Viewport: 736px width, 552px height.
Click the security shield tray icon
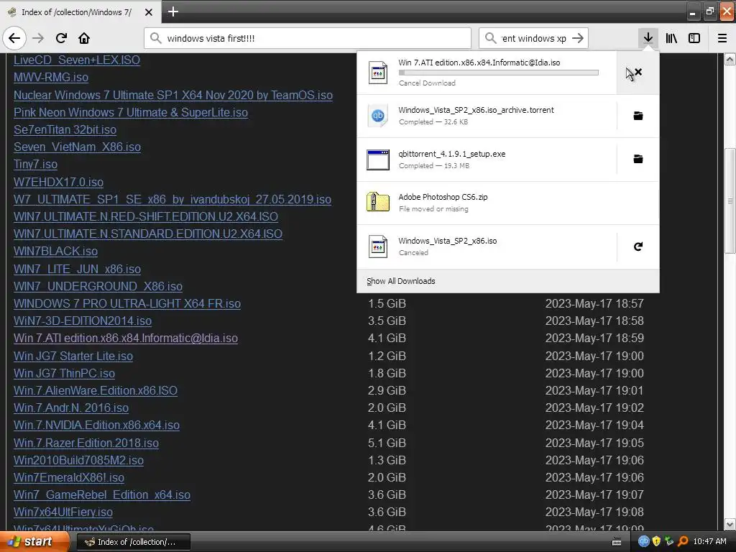(656, 541)
